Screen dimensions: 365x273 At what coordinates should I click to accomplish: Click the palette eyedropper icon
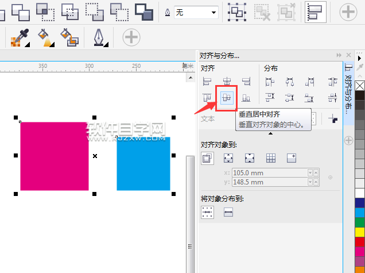[360, 68]
